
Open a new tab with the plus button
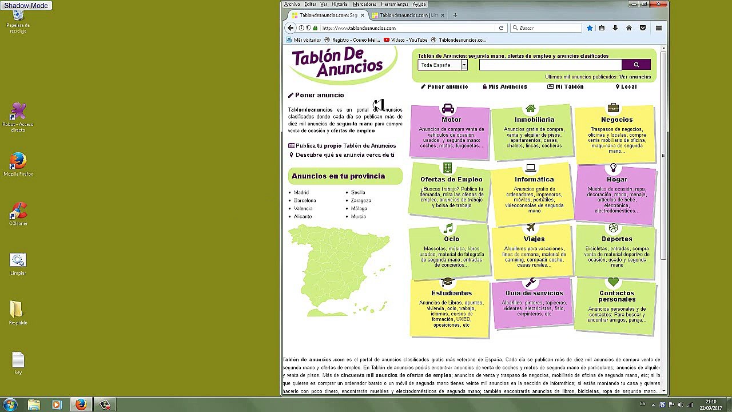(x=455, y=15)
